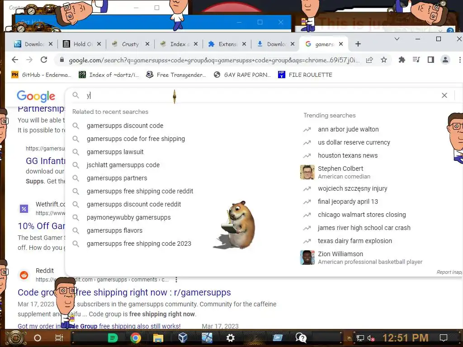Open the media control icon in toolbar
The width and height of the screenshot is (463, 347).
[416, 60]
